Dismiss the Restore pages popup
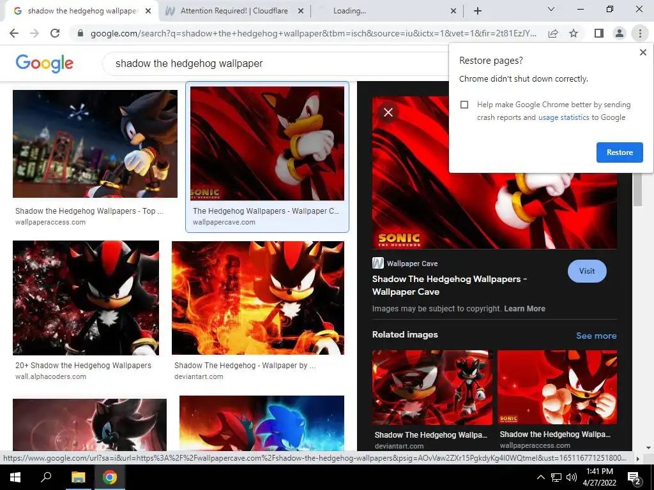 click(x=643, y=52)
